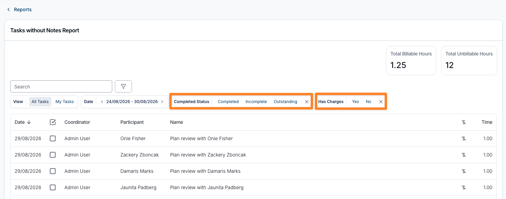Select participant Zackery Zboncak cell
506x199 pixels.
pos(139,155)
